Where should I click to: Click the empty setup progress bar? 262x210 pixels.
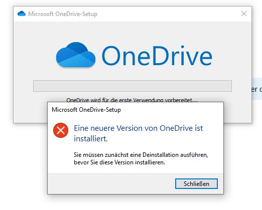point(133,86)
